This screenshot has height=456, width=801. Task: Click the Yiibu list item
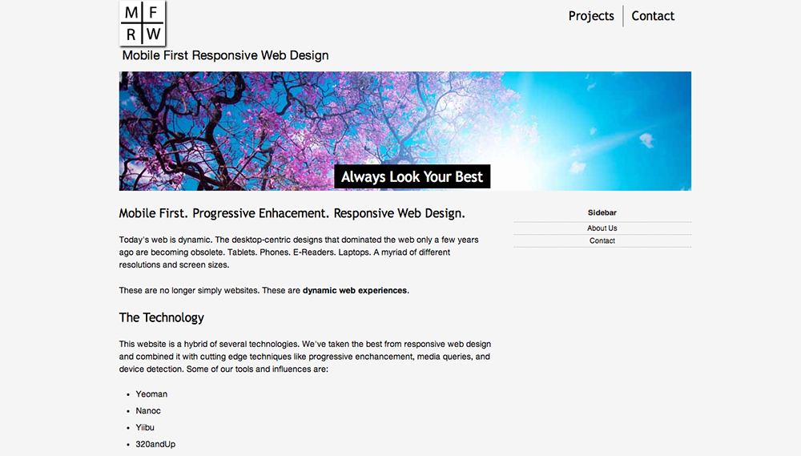[x=144, y=427]
